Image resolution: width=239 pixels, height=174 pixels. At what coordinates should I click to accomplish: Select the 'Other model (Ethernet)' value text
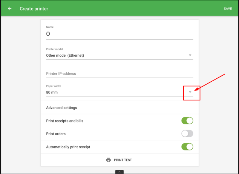[x=65, y=55]
